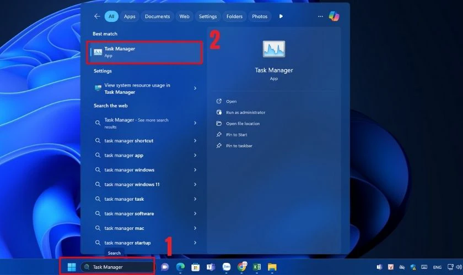This screenshot has width=463, height=275.
Task: Expand chevron for system resource usage setting
Action: [195, 88]
